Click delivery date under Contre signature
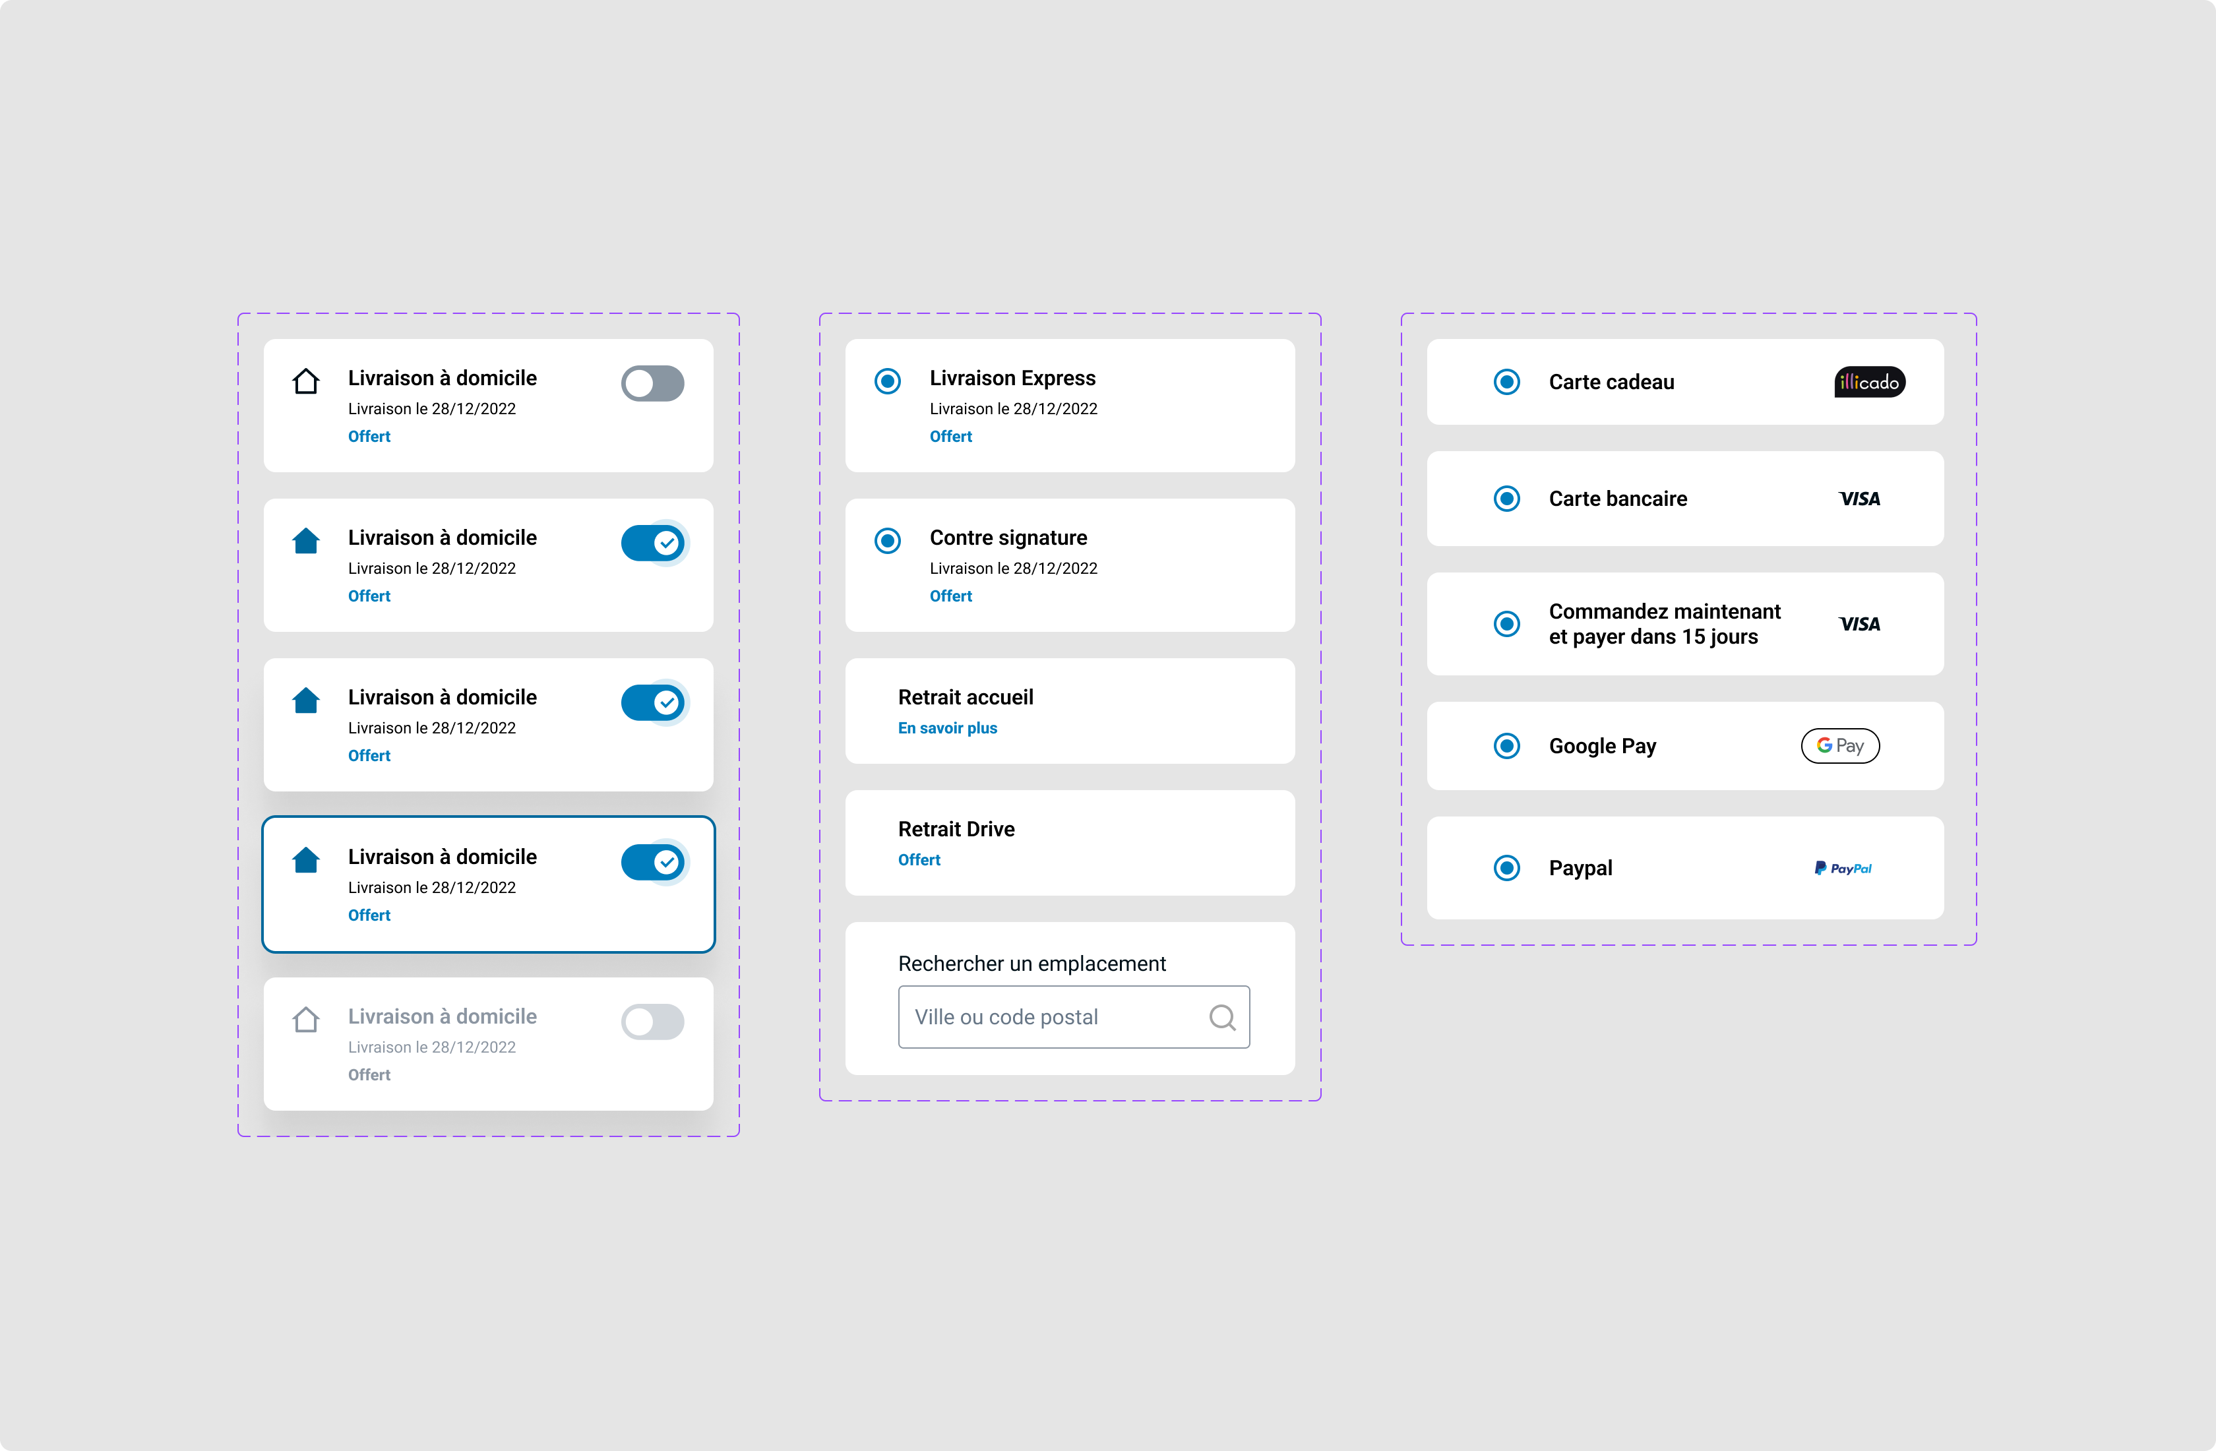The height and width of the screenshot is (1451, 2216). [1013, 568]
